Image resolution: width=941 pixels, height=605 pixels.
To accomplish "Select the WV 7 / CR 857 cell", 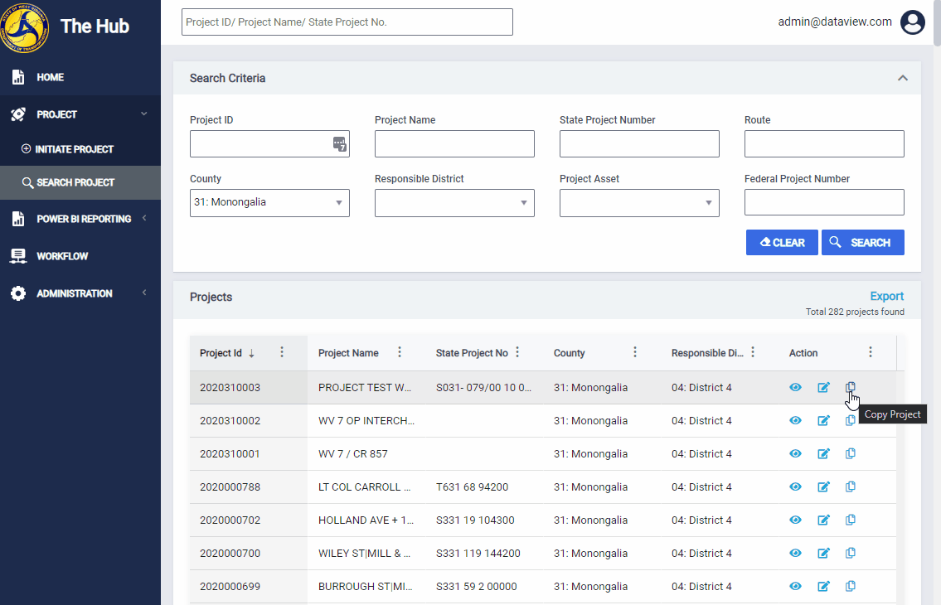I will pos(366,454).
